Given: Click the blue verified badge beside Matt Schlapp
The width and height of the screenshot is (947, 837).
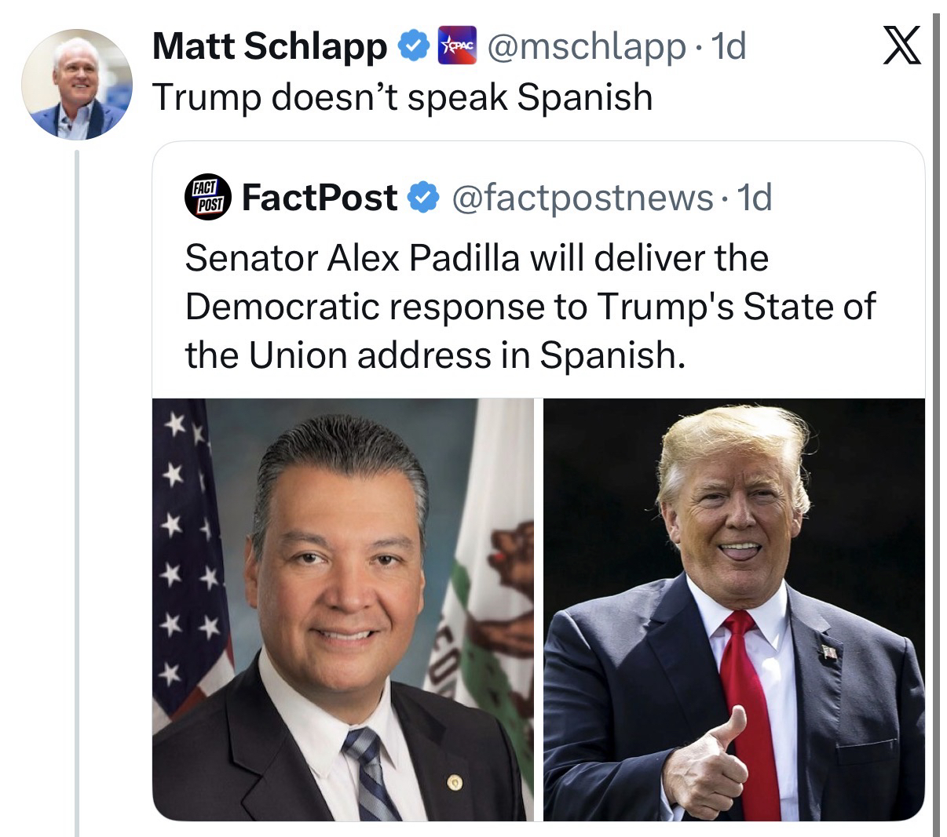Looking at the screenshot, I should 413,47.
